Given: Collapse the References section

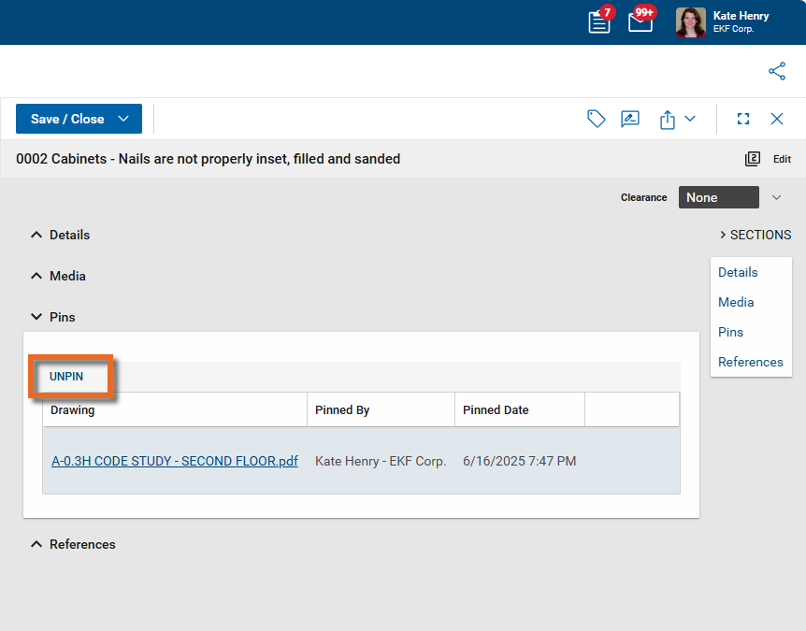Looking at the screenshot, I should tap(36, 544).
